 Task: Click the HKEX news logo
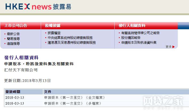pyautogui.click(x=38, y=7)
